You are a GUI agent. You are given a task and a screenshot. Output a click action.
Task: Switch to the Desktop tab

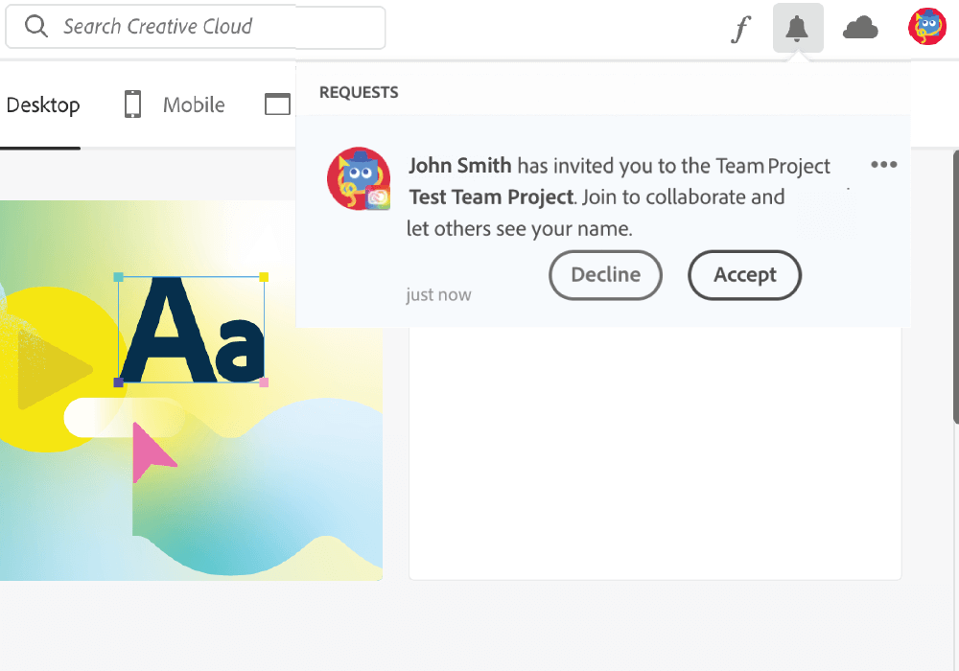pyautogui.click(x=43, y=104)
